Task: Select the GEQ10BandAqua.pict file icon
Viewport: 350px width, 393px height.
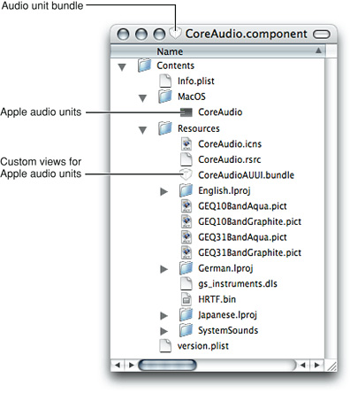Action: [186, 206]
